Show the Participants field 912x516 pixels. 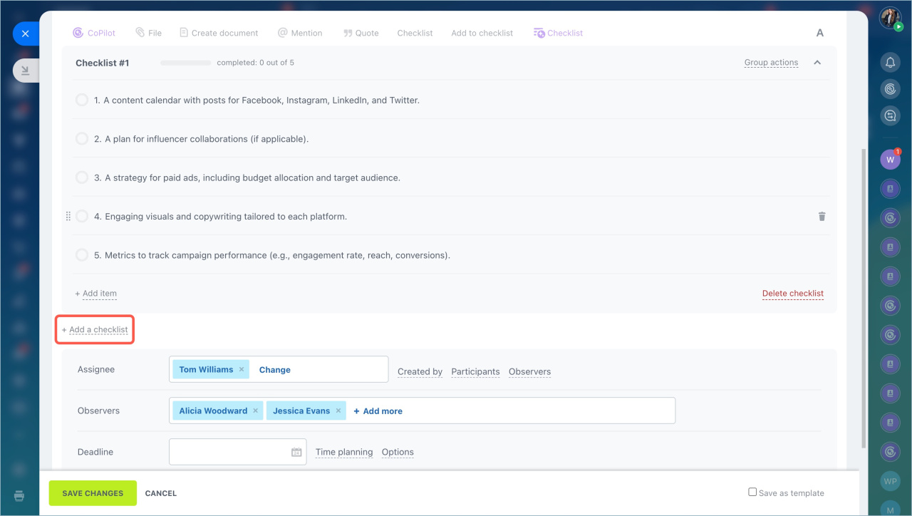(475, 371)
